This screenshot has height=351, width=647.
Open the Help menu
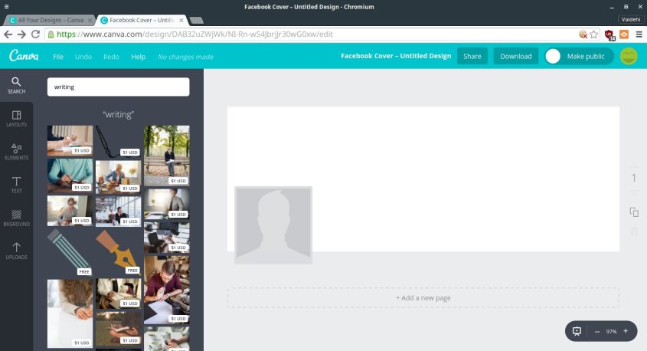pos(138,57)
